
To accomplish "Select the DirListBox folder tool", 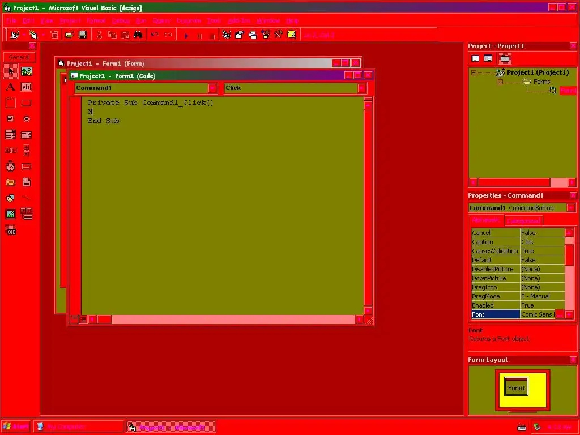I will coord(11,182).
